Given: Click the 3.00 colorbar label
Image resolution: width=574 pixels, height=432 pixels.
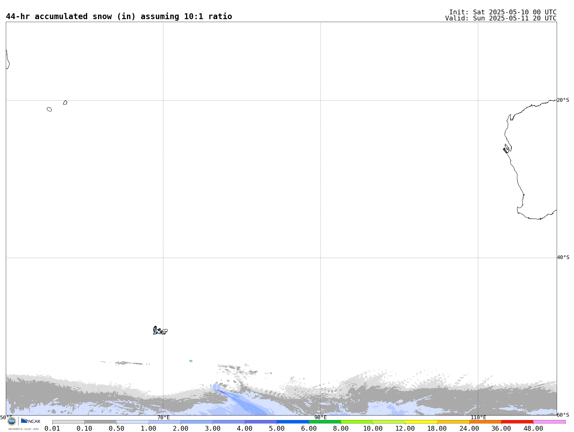Looking at the screenshot, I should click(213, 429).
